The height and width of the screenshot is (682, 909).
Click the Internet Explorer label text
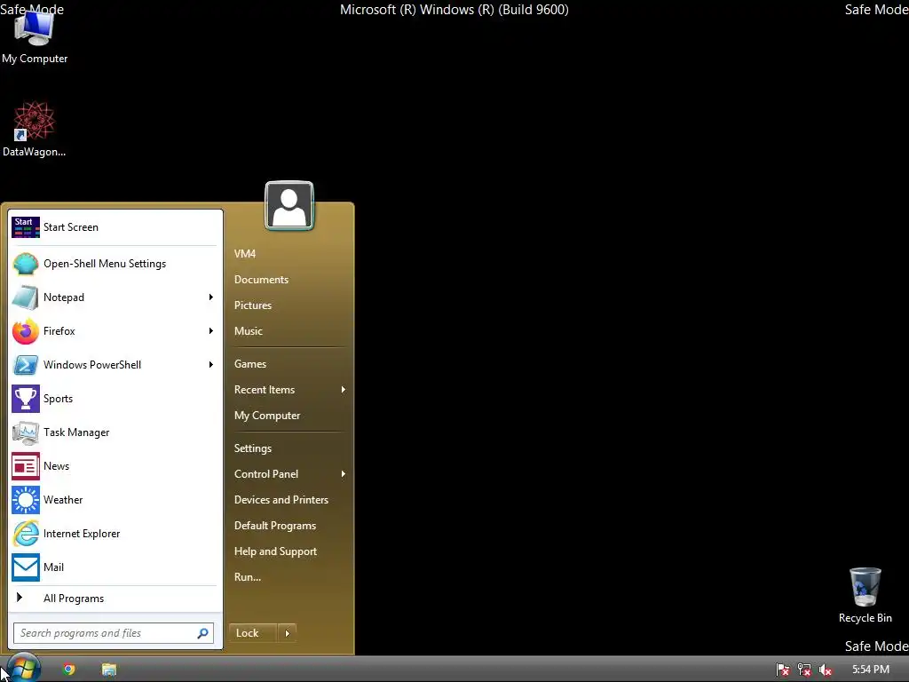pyautogui.click(x=82, y=534)
